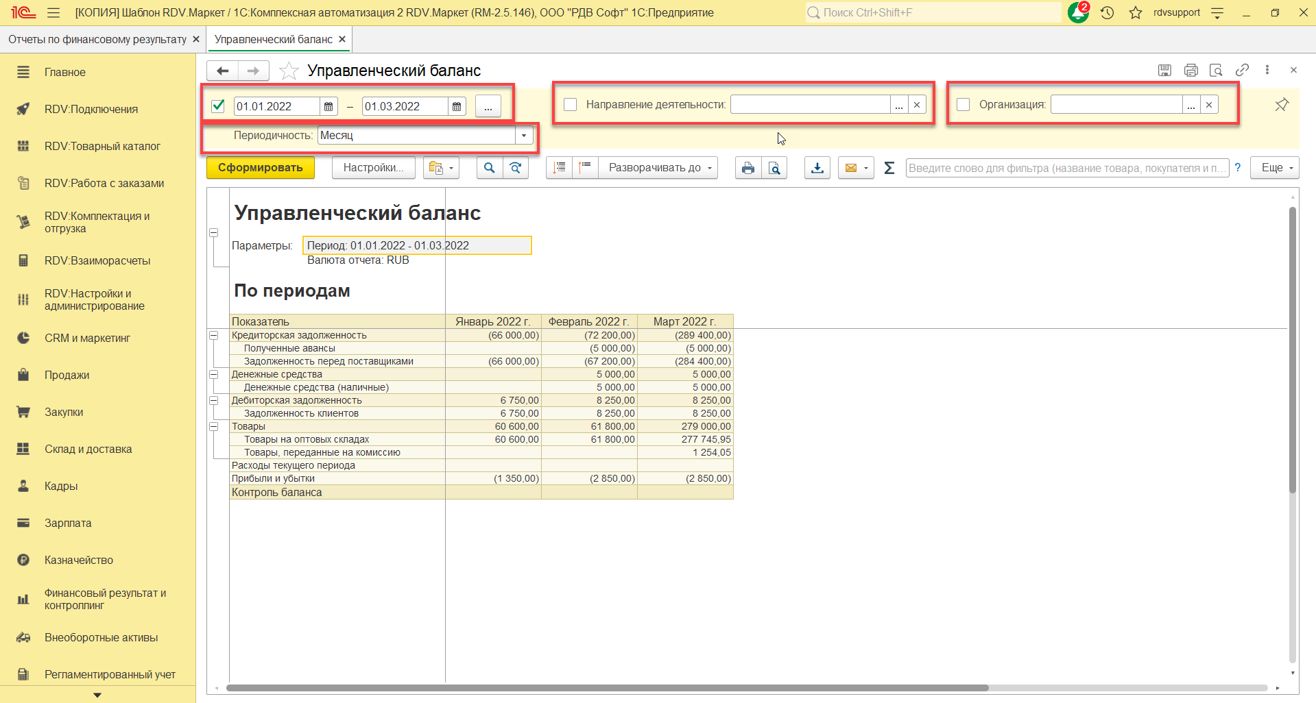The height and width of the screenshot is (703, 1316).
Task: Enable the Направление деятельности checkbox
Action: (570, 105)
